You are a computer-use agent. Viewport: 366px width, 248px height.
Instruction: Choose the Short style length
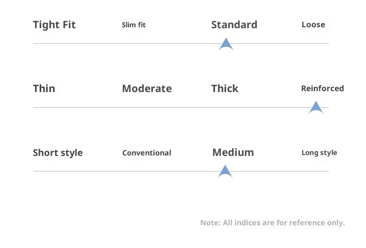coord(58,153)
